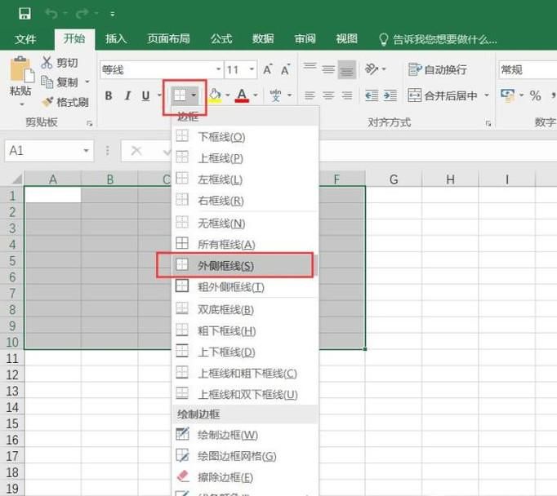Switch to the 数据 ribbon tab
The width and height of the screenshot is (557, 496).
pyautogui.click(x=263, y=38)
